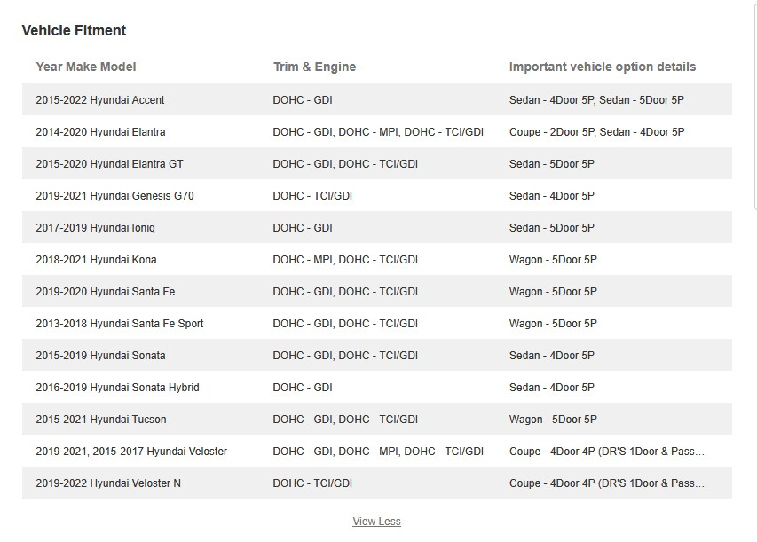
Task: Select the 2018-2021 Hyundai Kona row
Action: (x=96, y=260)
